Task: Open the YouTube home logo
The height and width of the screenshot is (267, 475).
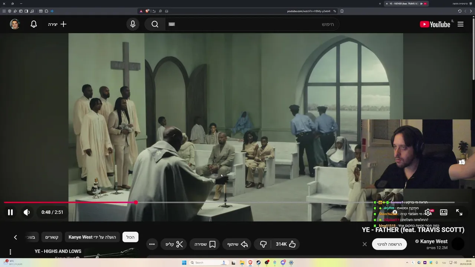Action: (x=435, y=24)
